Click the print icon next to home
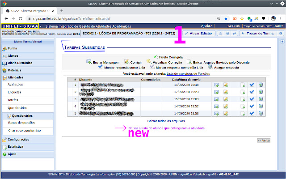This screenshot has width=286, height=179. click(x=227, y=34)
